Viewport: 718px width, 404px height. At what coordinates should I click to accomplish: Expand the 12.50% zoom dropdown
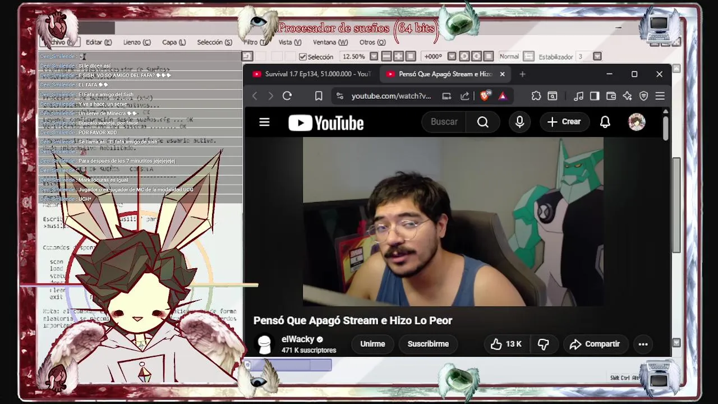pyautogui.click(x=373, y=57)
